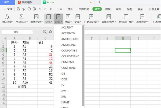Click the select-all corner of sheet

tap(5, 38)
